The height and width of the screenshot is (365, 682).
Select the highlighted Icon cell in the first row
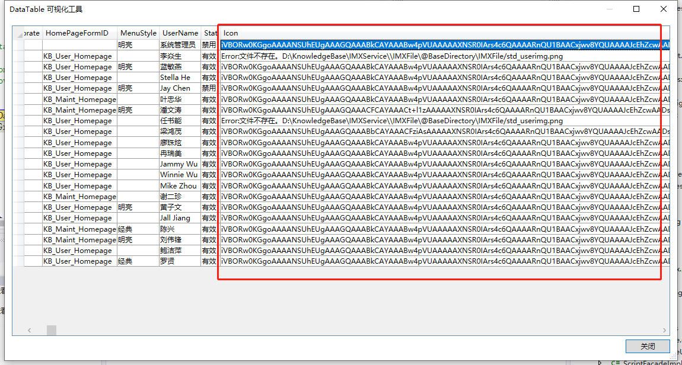click(x=445, y=45)
